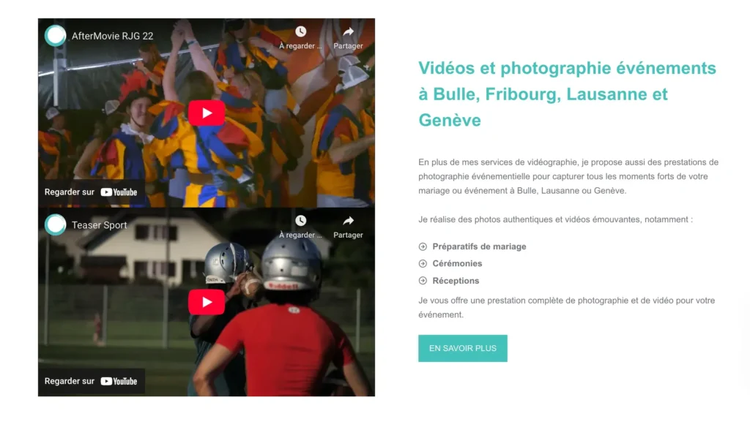Click arrow icon beside Cérémonies

tap(423, 264)
